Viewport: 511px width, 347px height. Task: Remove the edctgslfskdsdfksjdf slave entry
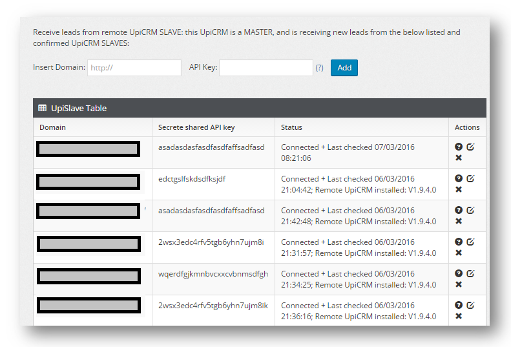tap(459, 189)
